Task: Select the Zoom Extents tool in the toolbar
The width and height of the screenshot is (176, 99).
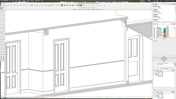Action: point(59,5)
